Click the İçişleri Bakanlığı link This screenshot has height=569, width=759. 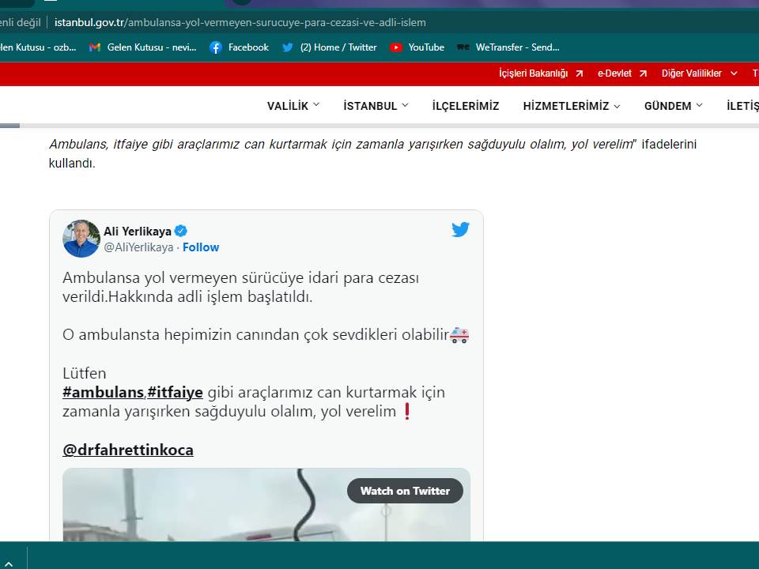[x=534, y=73]
